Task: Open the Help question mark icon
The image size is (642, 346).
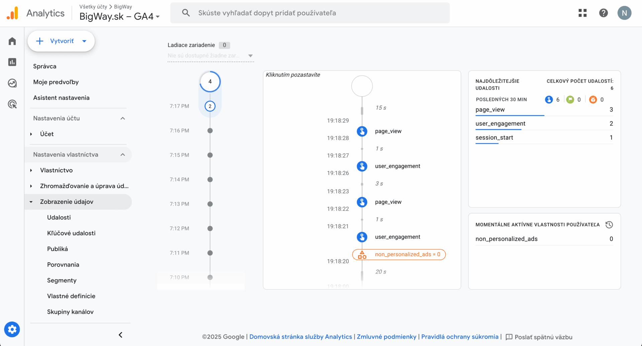Action: [x=603, y=13]
